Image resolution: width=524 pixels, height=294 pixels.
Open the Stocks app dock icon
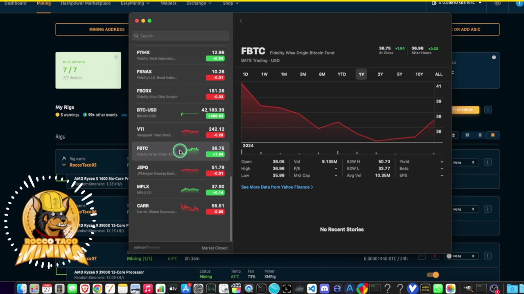pyautogui.click(x=299, y=289)
